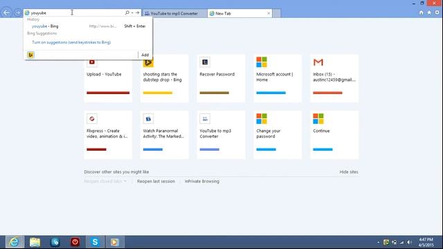Click Hide sites link
Screen dimensions: 443x249
tap(349, 172)
